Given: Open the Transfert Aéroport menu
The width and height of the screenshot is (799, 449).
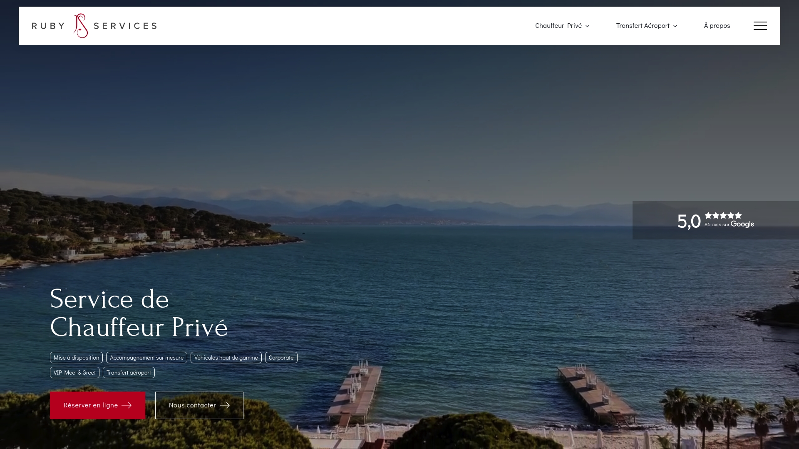Looking at the screenshot, I should click(x=643, y=26).
